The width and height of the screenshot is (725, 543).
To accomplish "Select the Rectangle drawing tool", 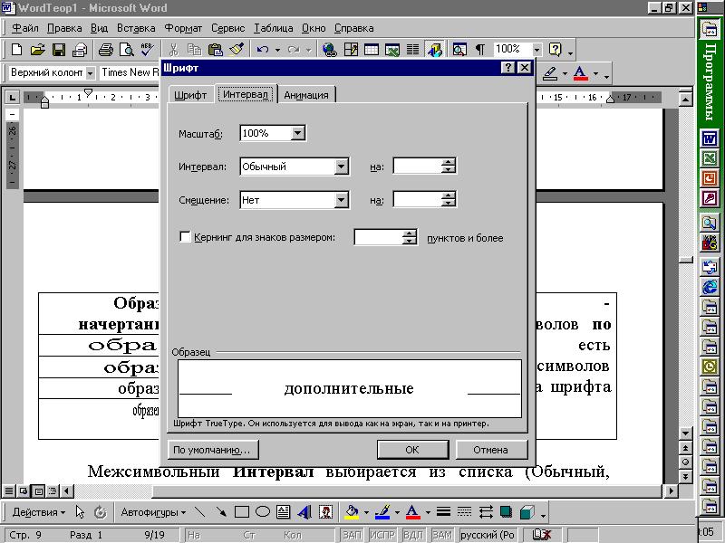I will (x=242, y=512).
